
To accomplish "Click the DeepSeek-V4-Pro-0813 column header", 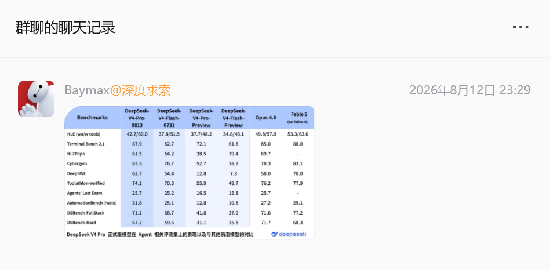I will click(x=137, y=118).
